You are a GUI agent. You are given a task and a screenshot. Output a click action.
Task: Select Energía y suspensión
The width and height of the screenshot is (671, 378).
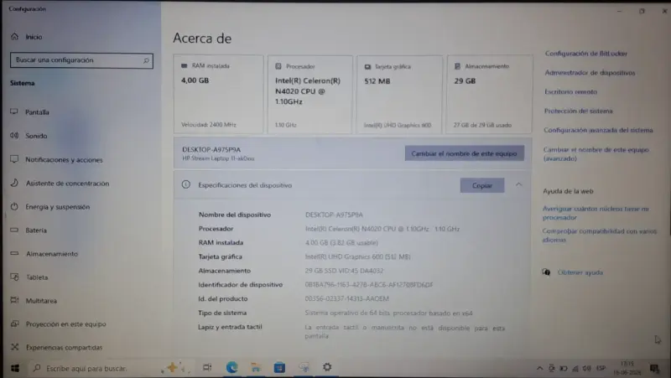tap(50, 206)
